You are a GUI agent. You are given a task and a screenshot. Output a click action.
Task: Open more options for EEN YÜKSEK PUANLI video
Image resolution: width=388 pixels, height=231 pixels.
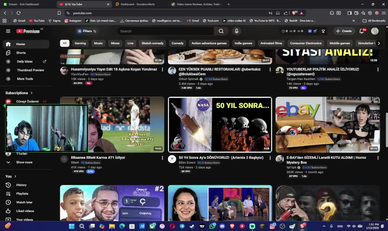click(x=270, y=69)
